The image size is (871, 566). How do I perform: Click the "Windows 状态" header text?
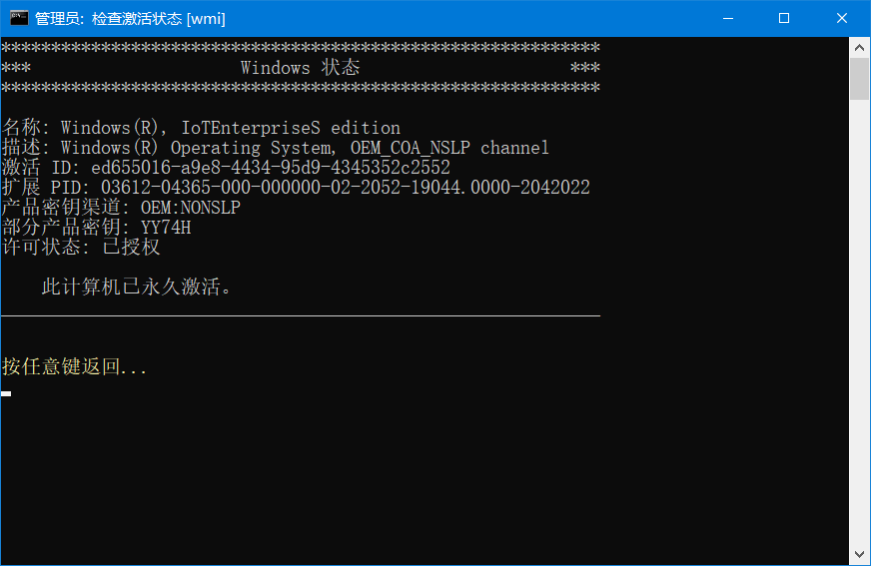coord(300,68)
